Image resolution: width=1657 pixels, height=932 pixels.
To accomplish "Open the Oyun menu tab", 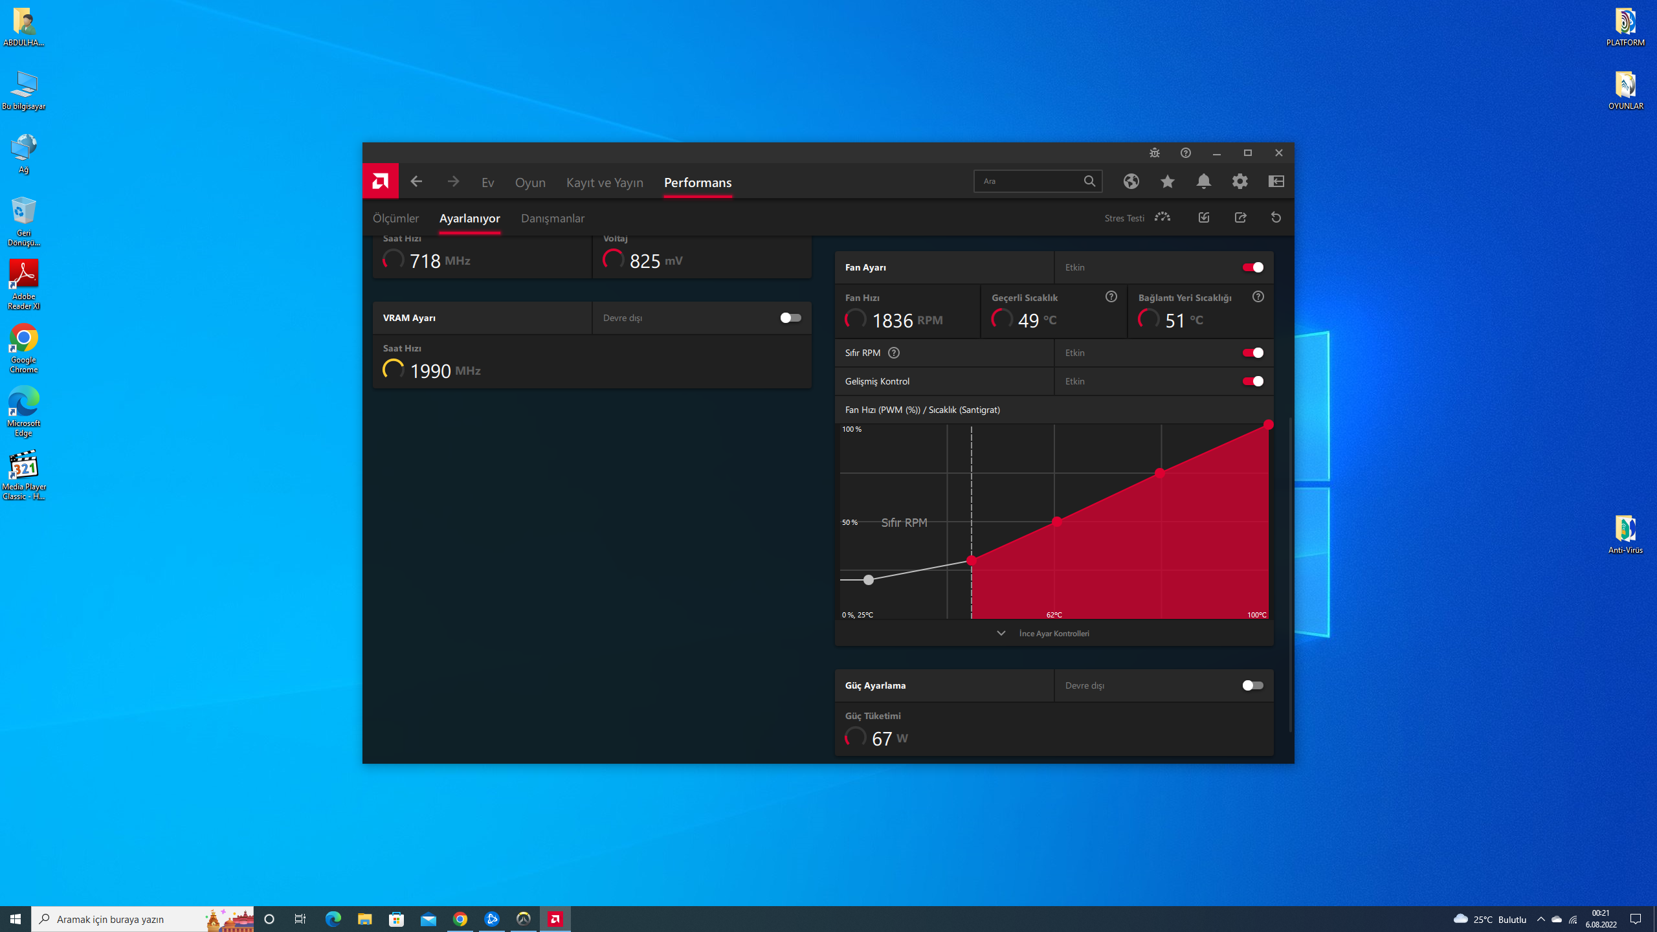I will point(530,183).
